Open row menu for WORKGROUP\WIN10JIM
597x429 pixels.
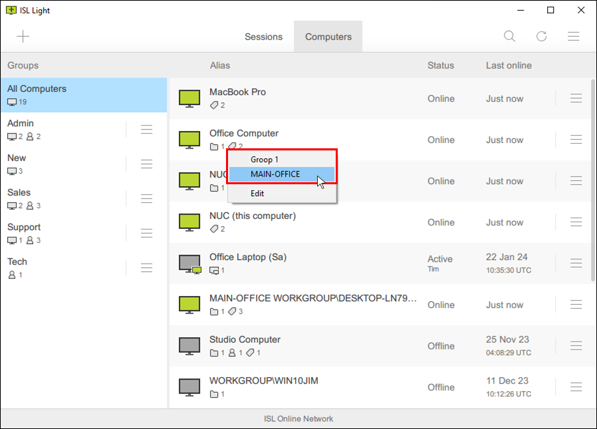(576, 387)
